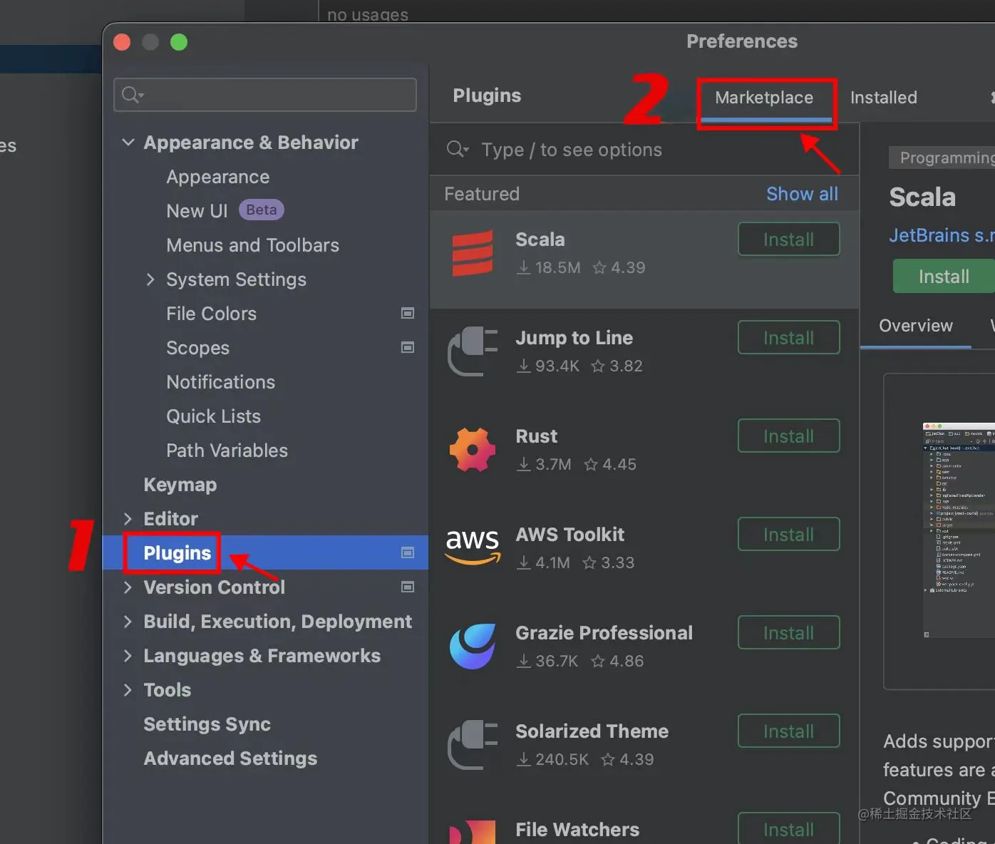Viewport: 995px width, 844px height.
Task: Click the Grazie Professional plugin name
Action: [604, 633]
